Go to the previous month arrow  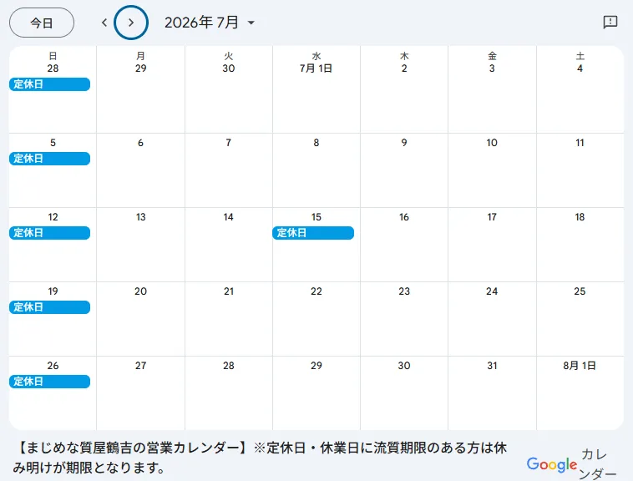[x=104, y=23]
